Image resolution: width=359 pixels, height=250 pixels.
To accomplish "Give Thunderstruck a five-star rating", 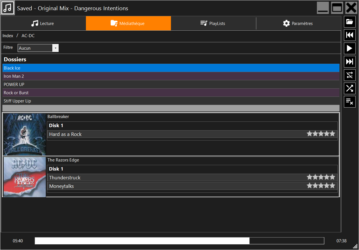I will [332, 177].
